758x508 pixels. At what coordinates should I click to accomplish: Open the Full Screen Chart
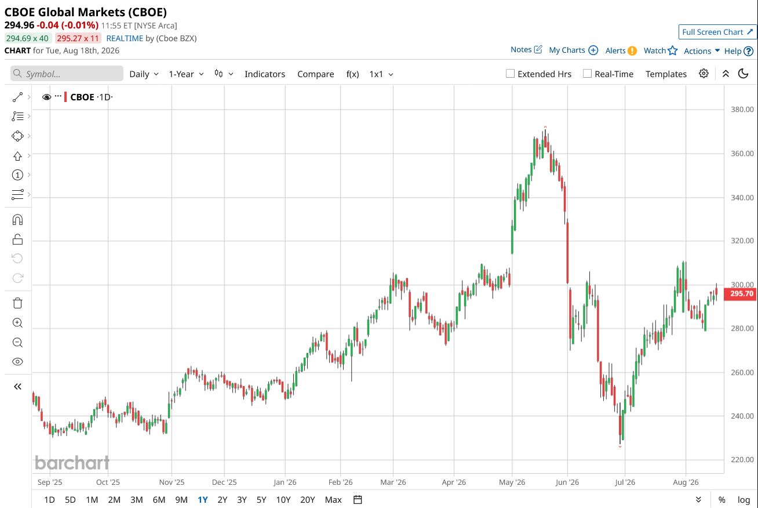(x=717, y=32)
